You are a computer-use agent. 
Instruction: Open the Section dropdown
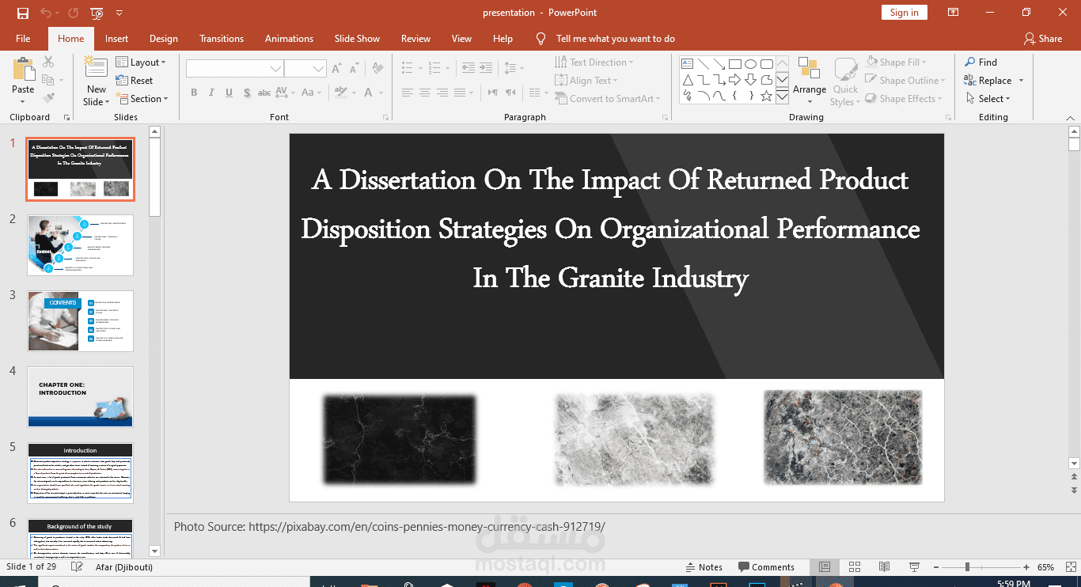tap(142, 99)
